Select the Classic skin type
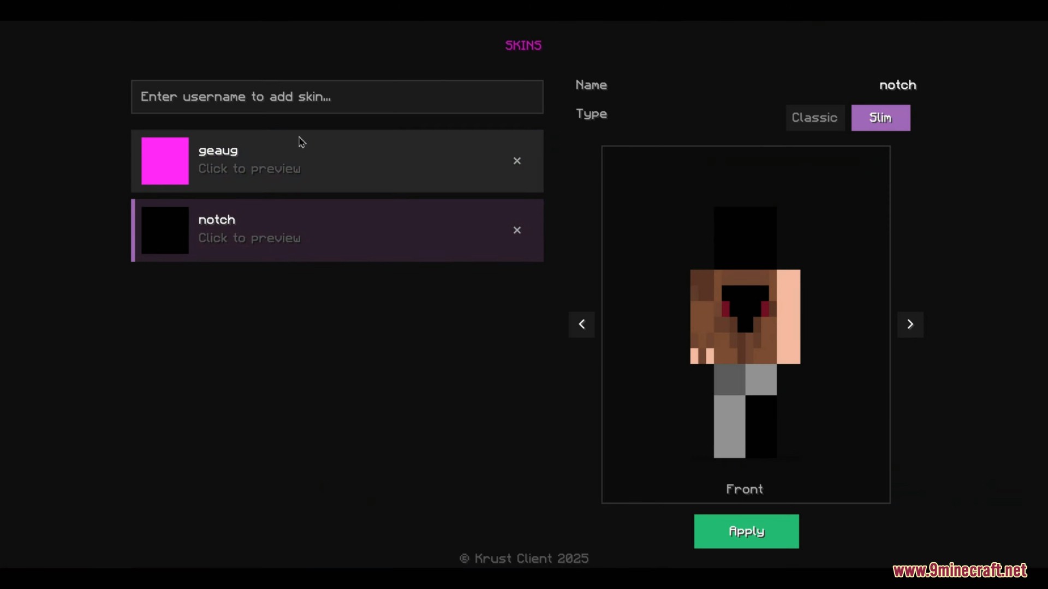The image size is (1048, 589). point(814,118)
